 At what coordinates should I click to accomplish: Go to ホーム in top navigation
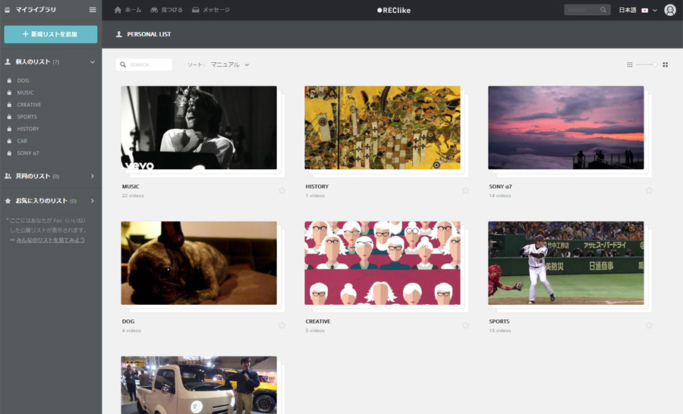coord(127,10)
